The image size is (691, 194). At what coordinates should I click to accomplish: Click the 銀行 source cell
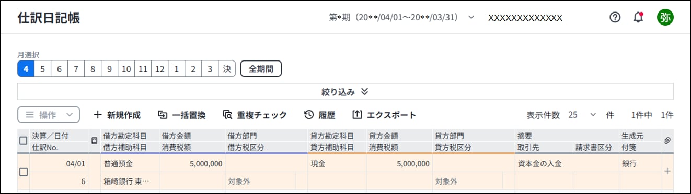pos(640,163)
